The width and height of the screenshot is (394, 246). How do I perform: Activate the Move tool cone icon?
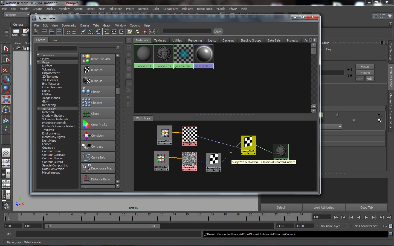(6, 79)
